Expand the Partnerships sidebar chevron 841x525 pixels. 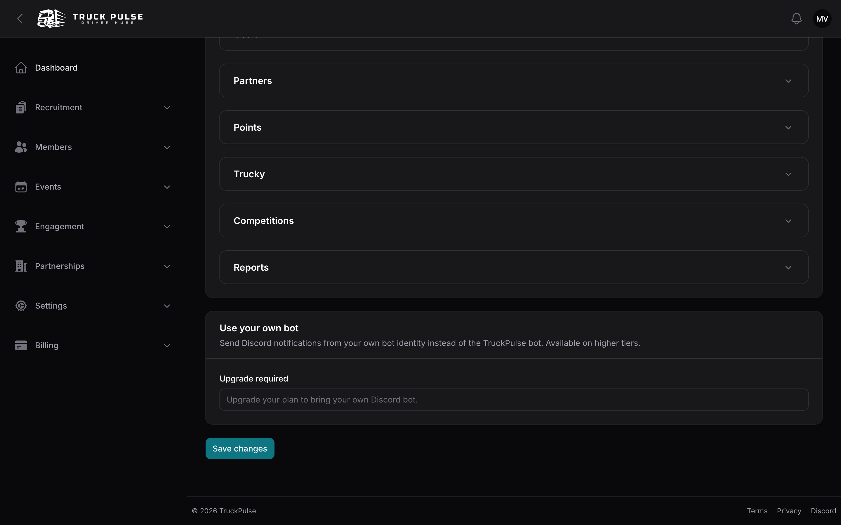coord(167,266)
